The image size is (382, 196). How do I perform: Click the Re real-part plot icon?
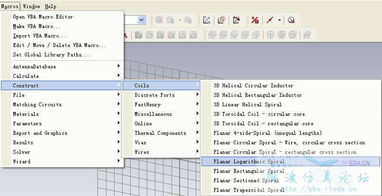[x=212, y=35]
